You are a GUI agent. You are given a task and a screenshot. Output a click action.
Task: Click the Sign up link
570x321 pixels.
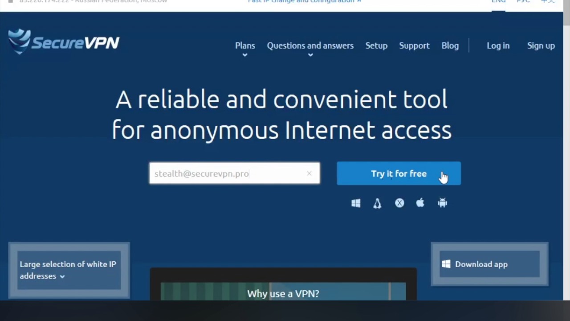pyautogui.click(x=541, y=45)
